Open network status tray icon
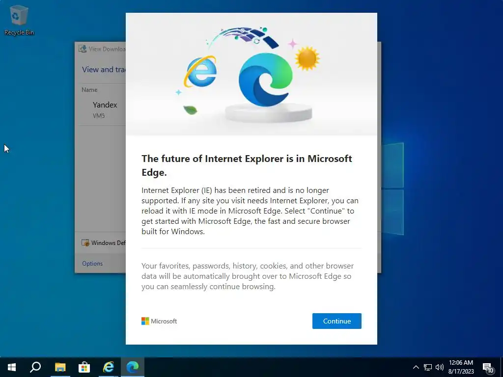 pyautogui.click(x=428, y=367)
